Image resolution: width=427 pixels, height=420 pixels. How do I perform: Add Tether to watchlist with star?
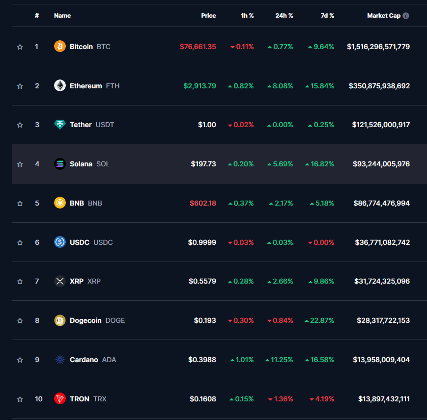(20, 125)
